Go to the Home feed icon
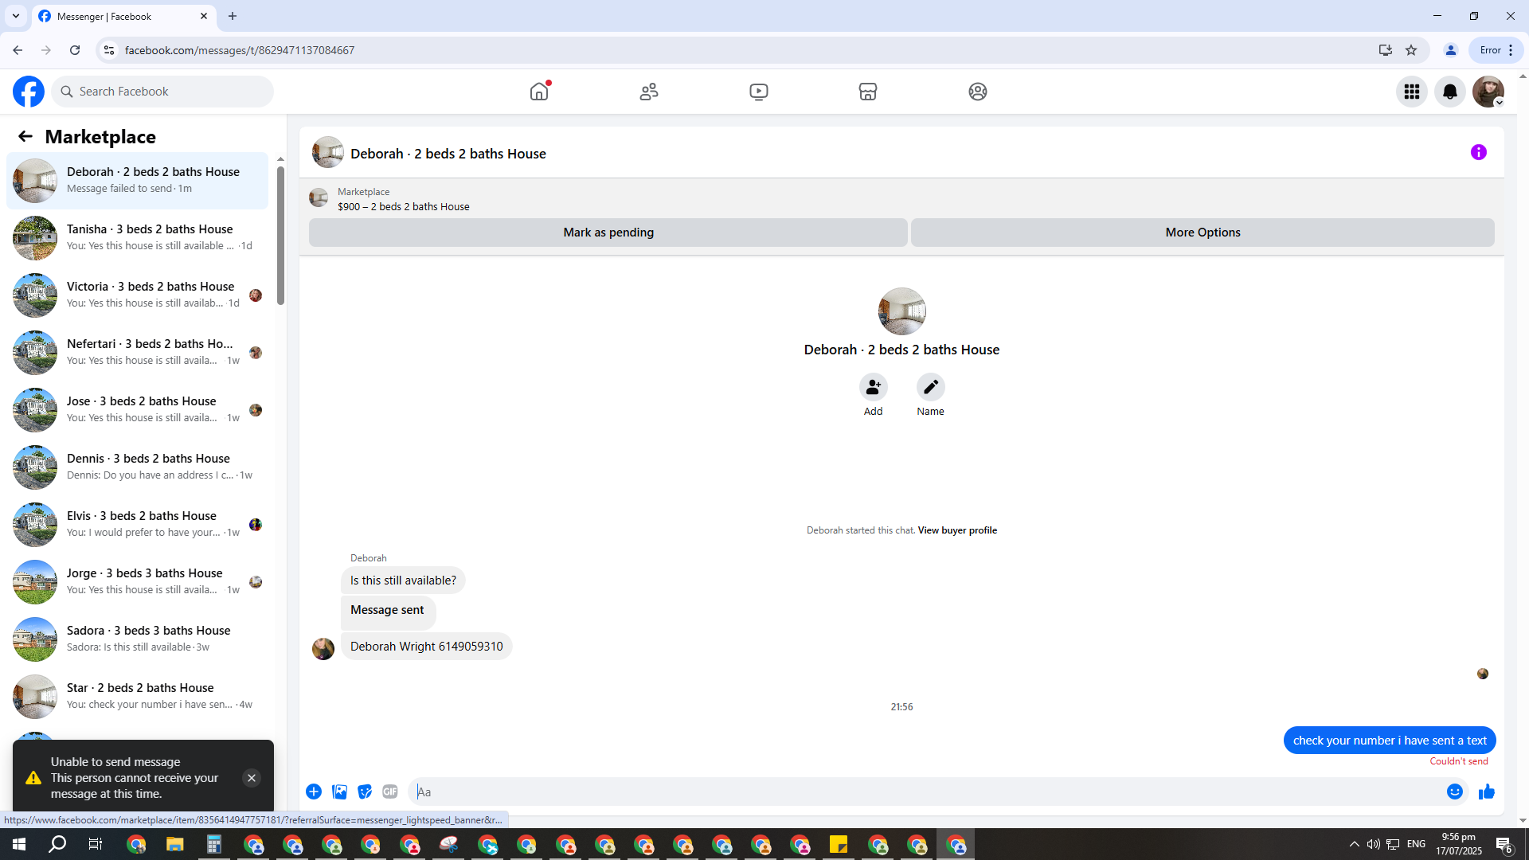Viewport: 1529px width, 860px height. click(x=539, y=92)
